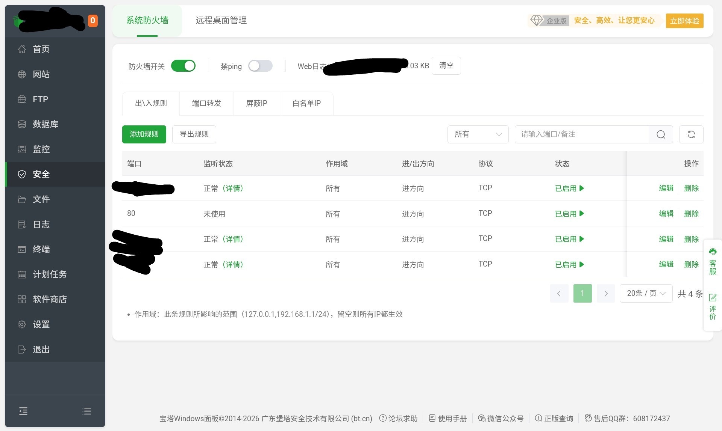Go to next page with right chevron
Viewport: 722px width, 431px height.
click(606, 293)
